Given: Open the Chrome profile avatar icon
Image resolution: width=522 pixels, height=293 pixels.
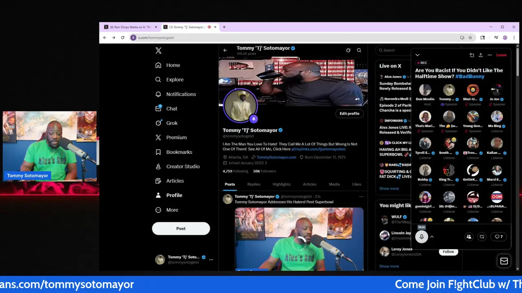Looking at the screenshot, I should [505, 37].
